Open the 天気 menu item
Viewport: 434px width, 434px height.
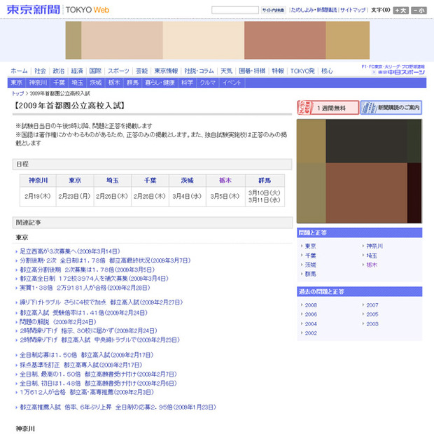pyautogui.click(x=226, y=71)
